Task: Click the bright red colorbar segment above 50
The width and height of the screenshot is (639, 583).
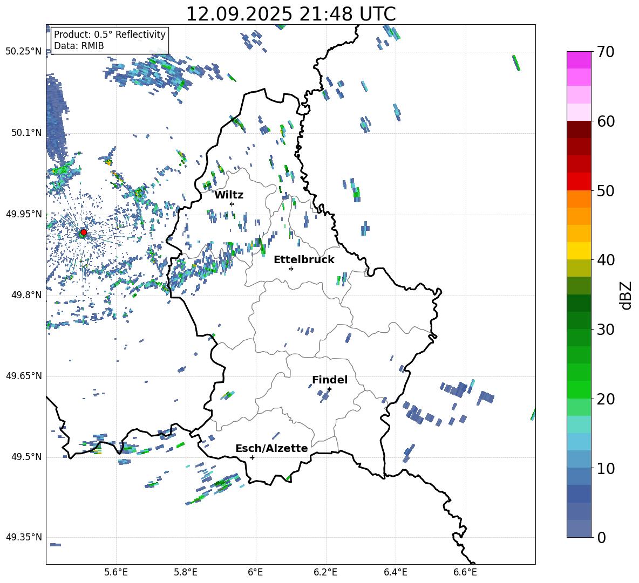Action: pos(579,182)
